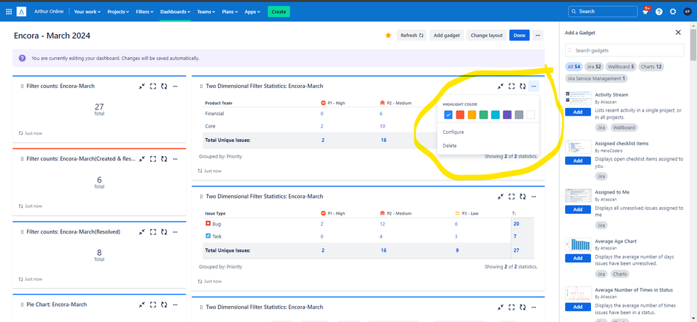Open the KP profile avatar

pyautogui.click(x=687, y=12)
